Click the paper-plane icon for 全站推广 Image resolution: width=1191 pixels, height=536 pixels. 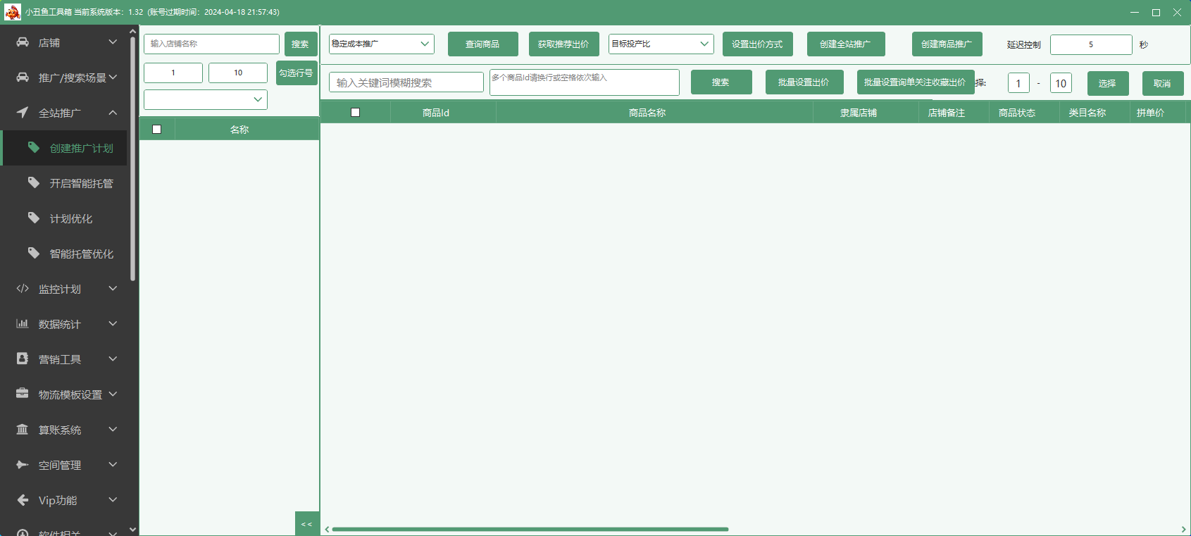point(23,113)
